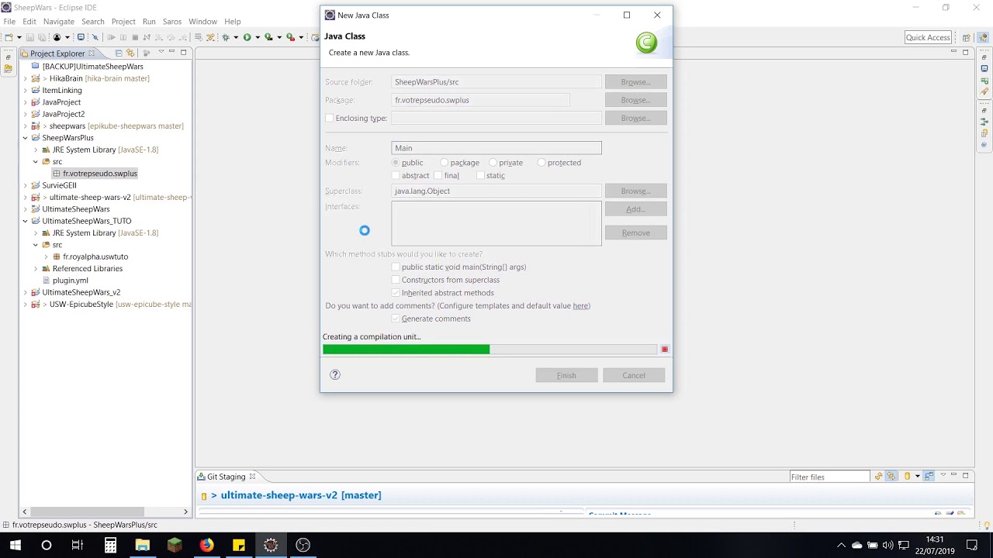Toggle Link with Editor in Project Explorer
Viewport: 993px width, 558px height.
point(130,53)
